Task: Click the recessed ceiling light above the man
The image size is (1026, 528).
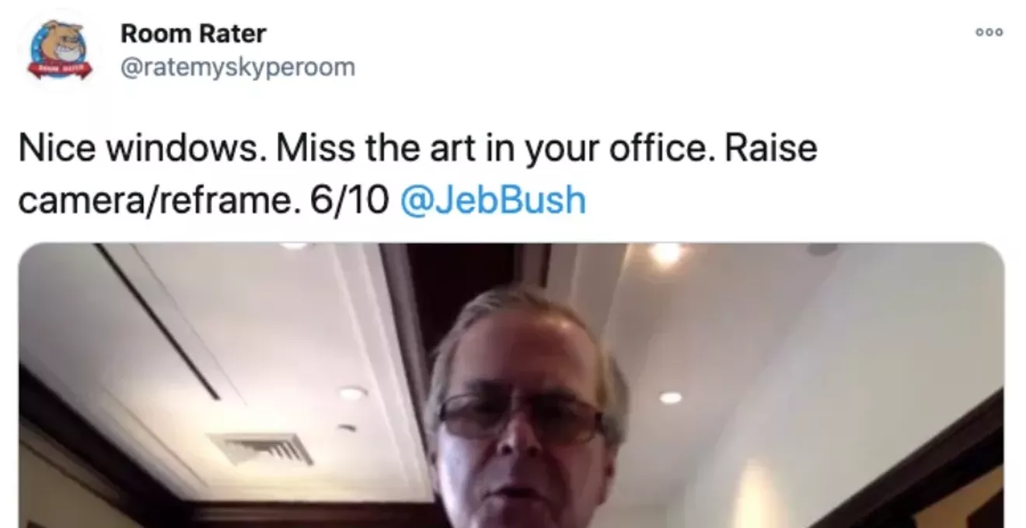Action: point(666,254)
